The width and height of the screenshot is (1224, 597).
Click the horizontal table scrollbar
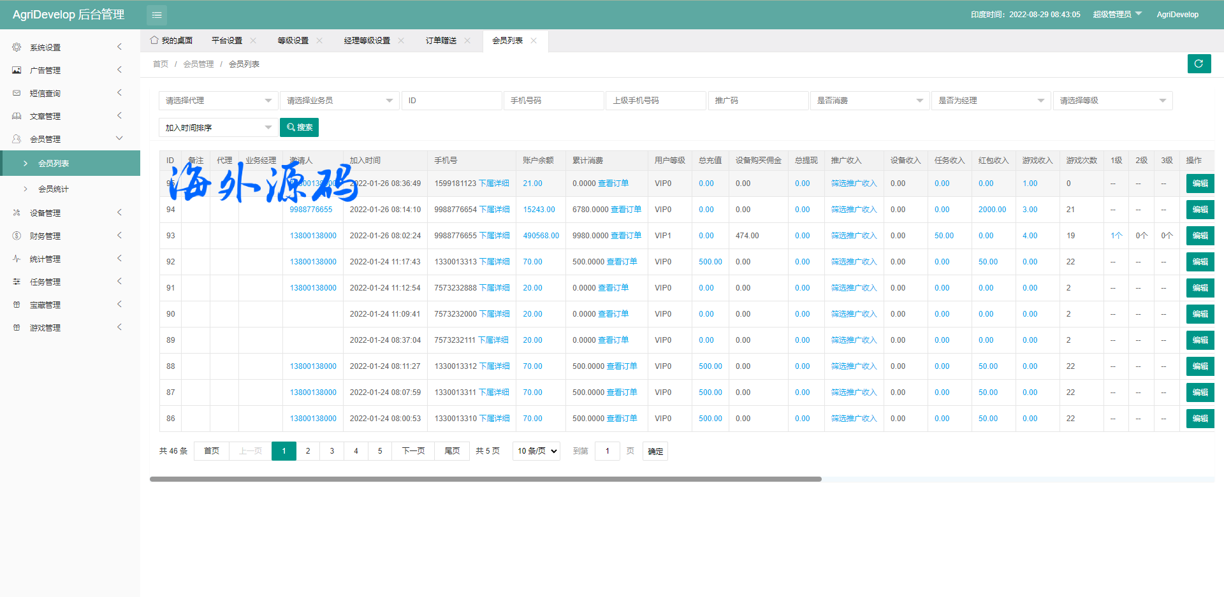[x=484, y=479]
